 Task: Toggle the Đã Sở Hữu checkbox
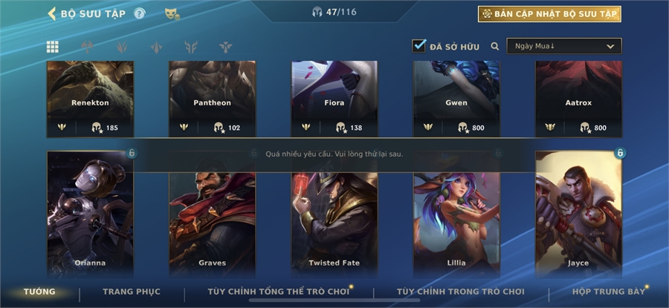coord(419,46)
